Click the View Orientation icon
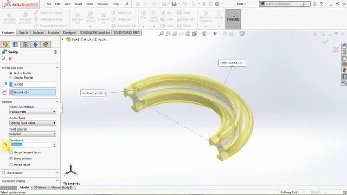 pos(194,34)
